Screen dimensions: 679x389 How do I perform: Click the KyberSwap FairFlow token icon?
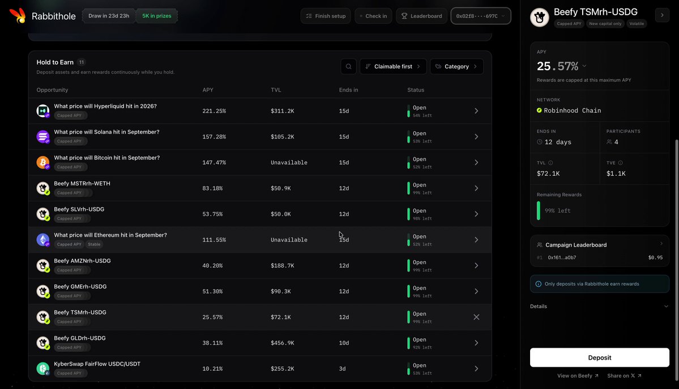(x=43, y=369)
